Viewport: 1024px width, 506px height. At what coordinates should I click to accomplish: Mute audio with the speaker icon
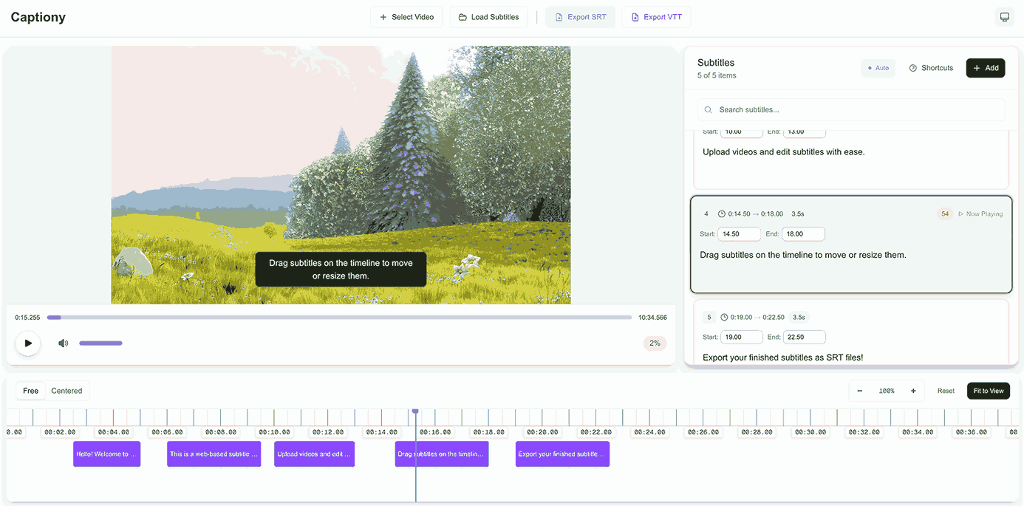[64, 343]
